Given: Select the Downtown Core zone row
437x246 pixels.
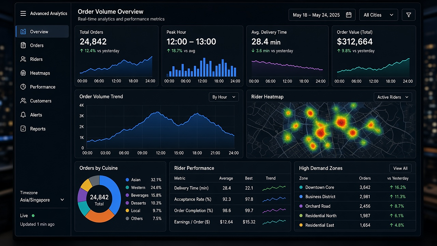Looking at the screenshot, I should pos(355,187).
